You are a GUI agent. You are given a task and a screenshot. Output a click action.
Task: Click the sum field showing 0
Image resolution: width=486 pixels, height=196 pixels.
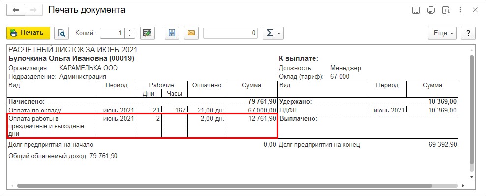pyautogui.click(x=230, y=33)
